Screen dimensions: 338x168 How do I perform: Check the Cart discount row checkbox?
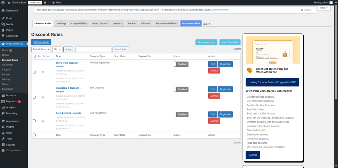[34, 121]
